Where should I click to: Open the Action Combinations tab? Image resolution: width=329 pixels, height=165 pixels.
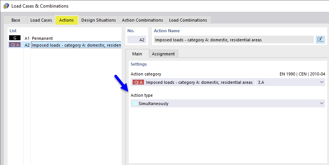(142, 20)
